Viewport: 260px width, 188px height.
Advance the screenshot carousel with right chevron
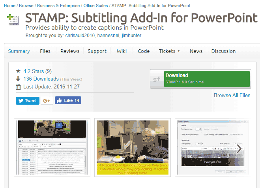(x=239, y=149)
